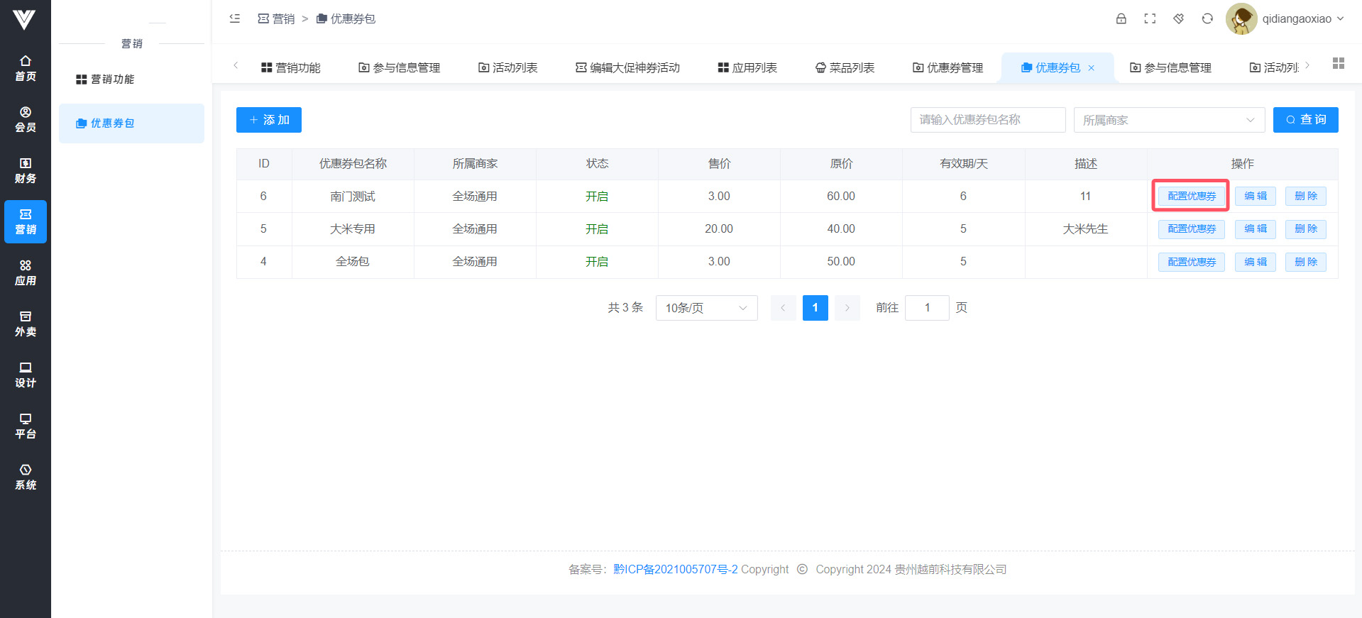1362x618 pixels.
Task: Switch to the 优惠券管理 tab
Action: click(948, 67)
